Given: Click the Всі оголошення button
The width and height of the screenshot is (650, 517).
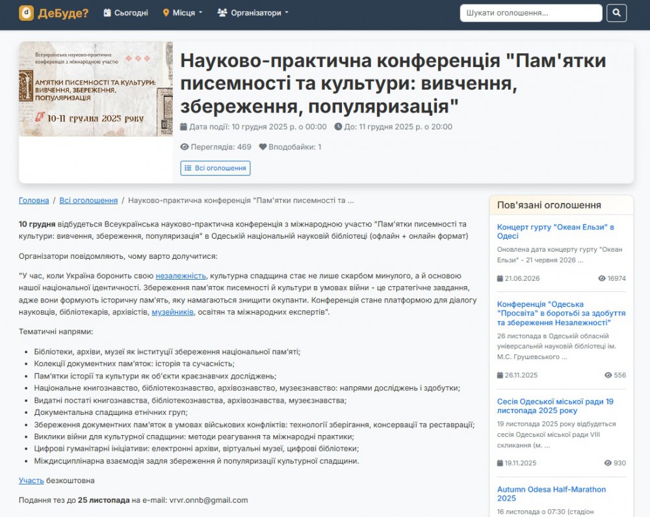Looking at the screenshot, I should pos(215,168).
